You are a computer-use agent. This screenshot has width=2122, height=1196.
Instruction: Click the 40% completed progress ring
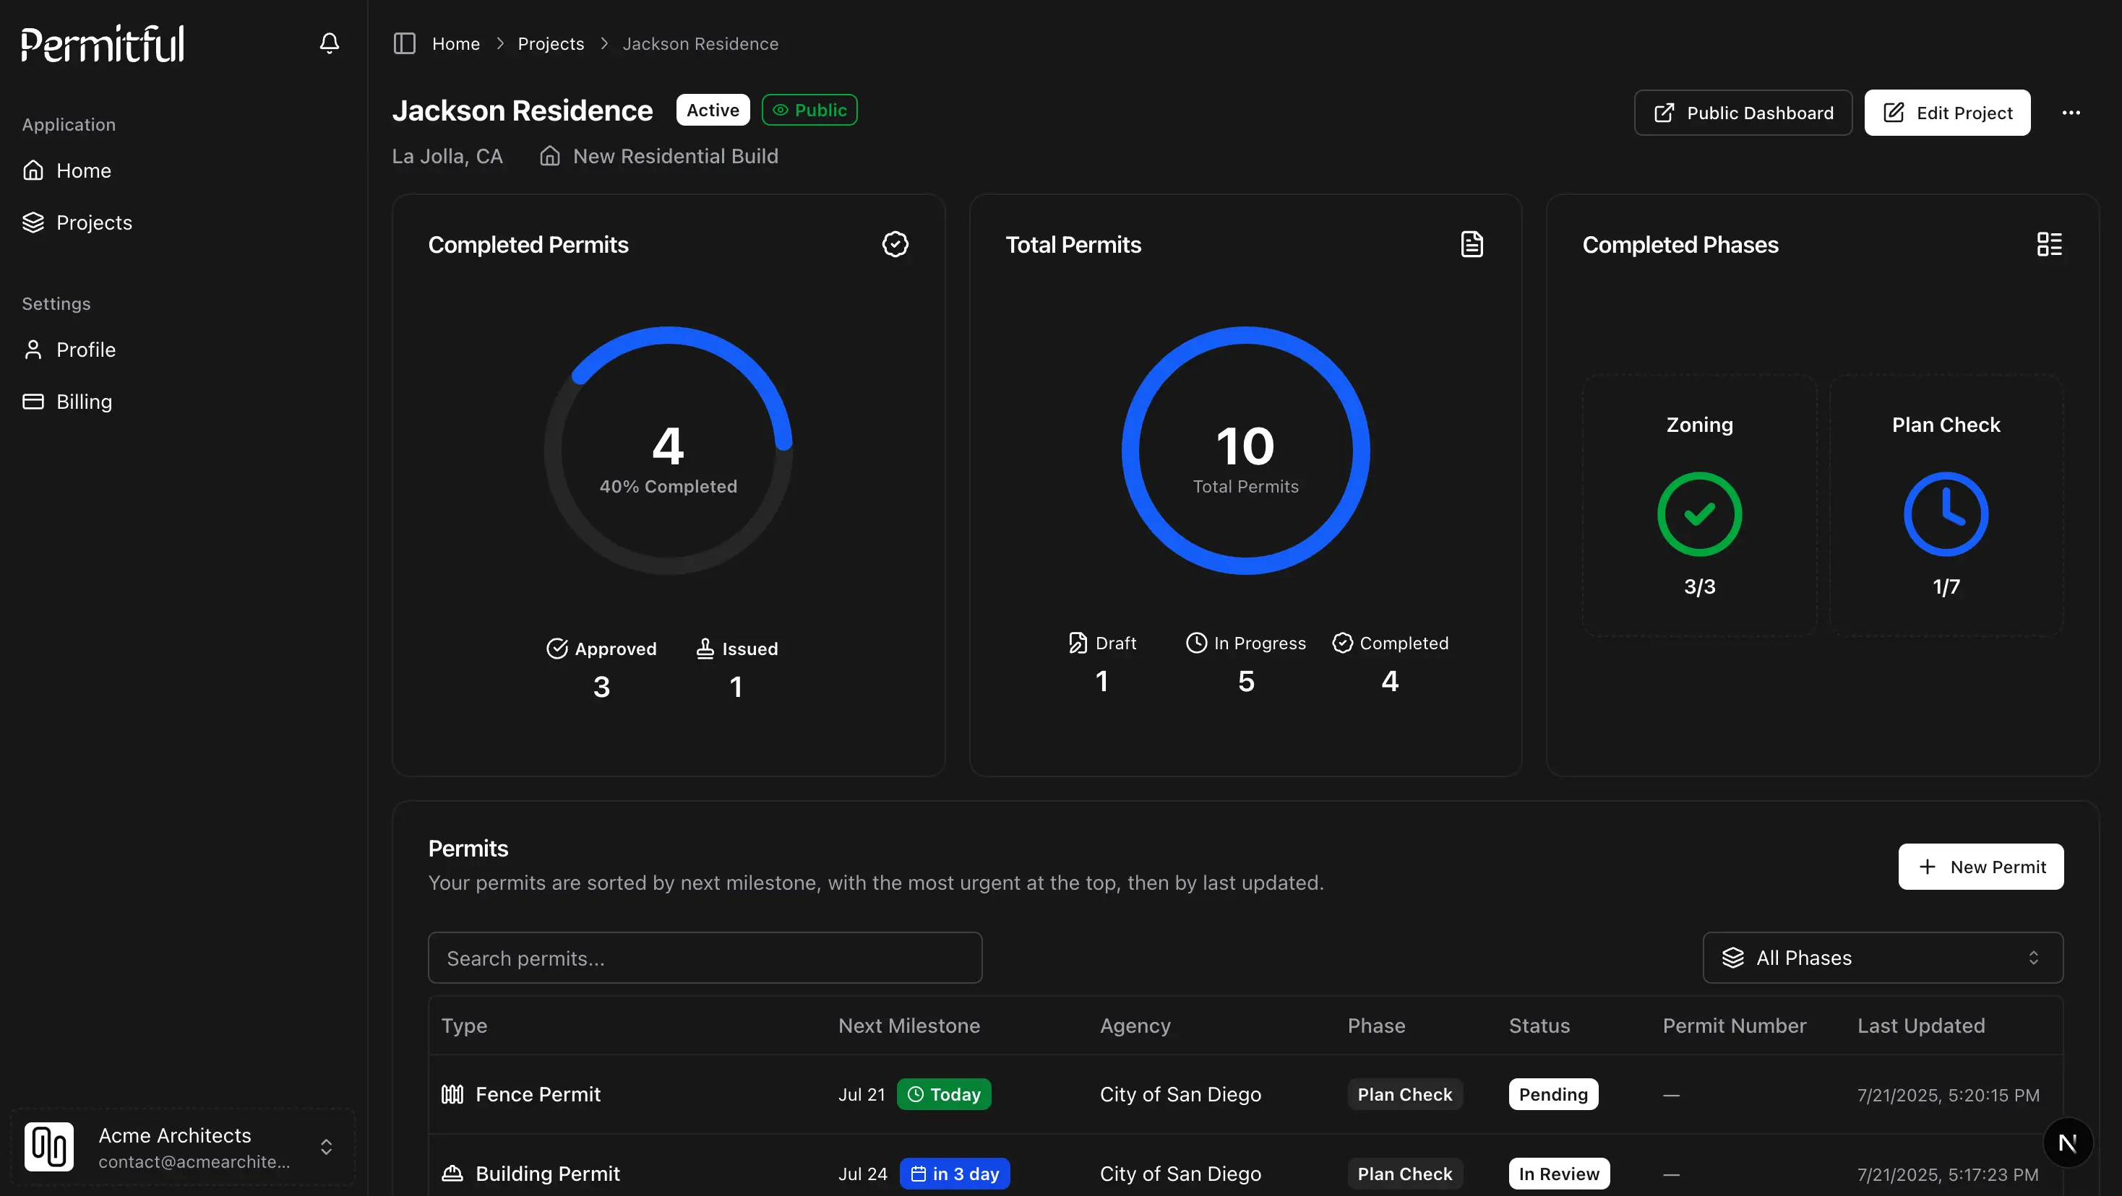point(668,450)
